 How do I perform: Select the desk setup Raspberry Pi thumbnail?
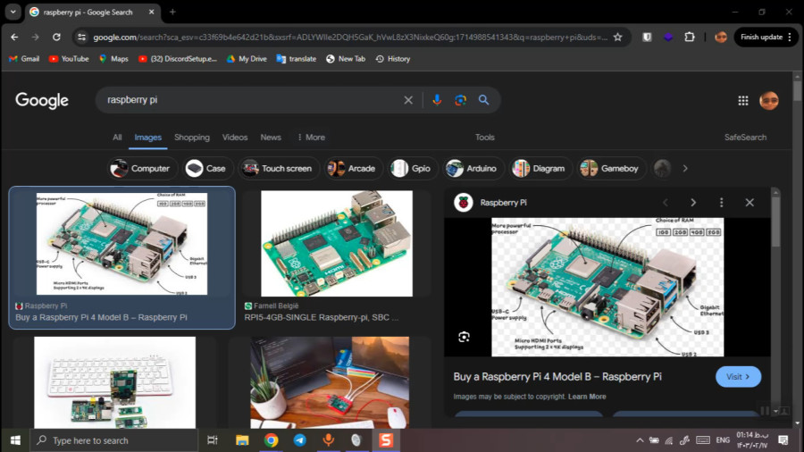coord(330,382)
